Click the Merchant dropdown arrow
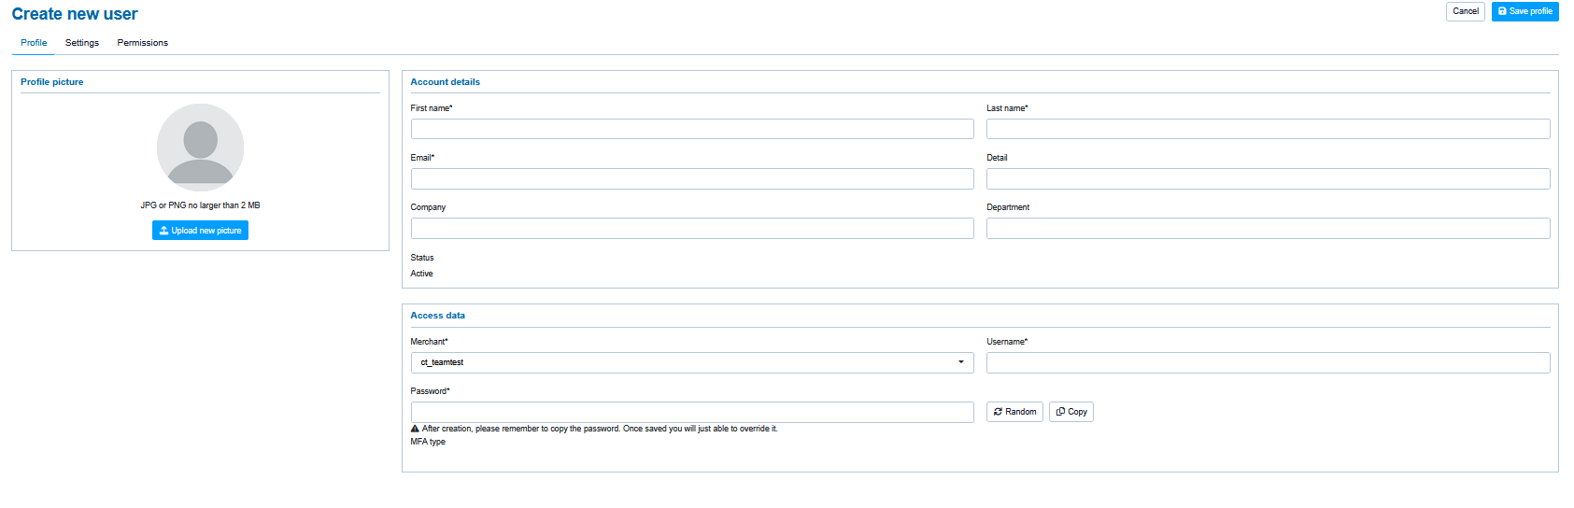The image size is (1574, 508). tap(960, 362)
